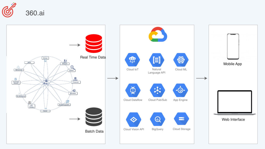This screenshot has width=265, height=149.
Task: Select the Social label box
Action: point(45,111)
